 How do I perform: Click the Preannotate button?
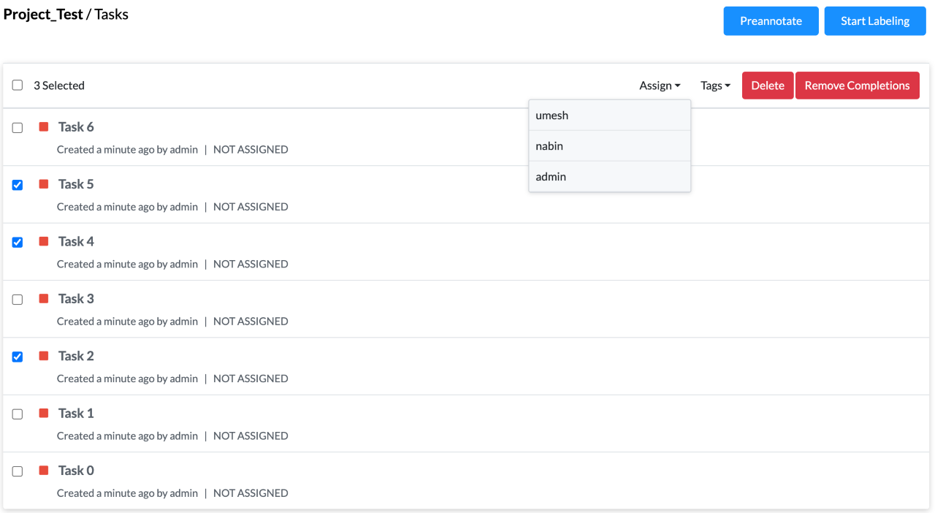(771, 21)
